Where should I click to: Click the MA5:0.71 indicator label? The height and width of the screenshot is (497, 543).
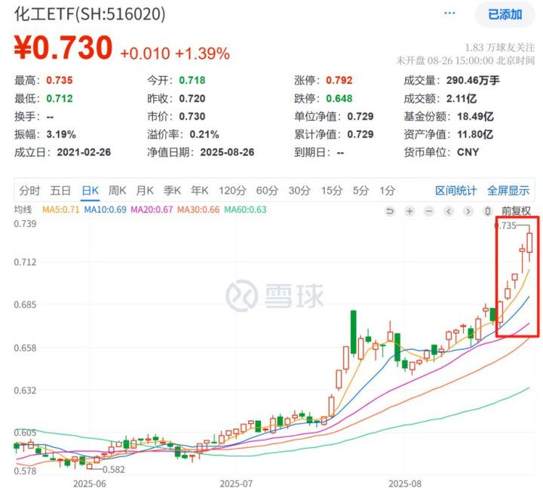(x=61, y=210)
